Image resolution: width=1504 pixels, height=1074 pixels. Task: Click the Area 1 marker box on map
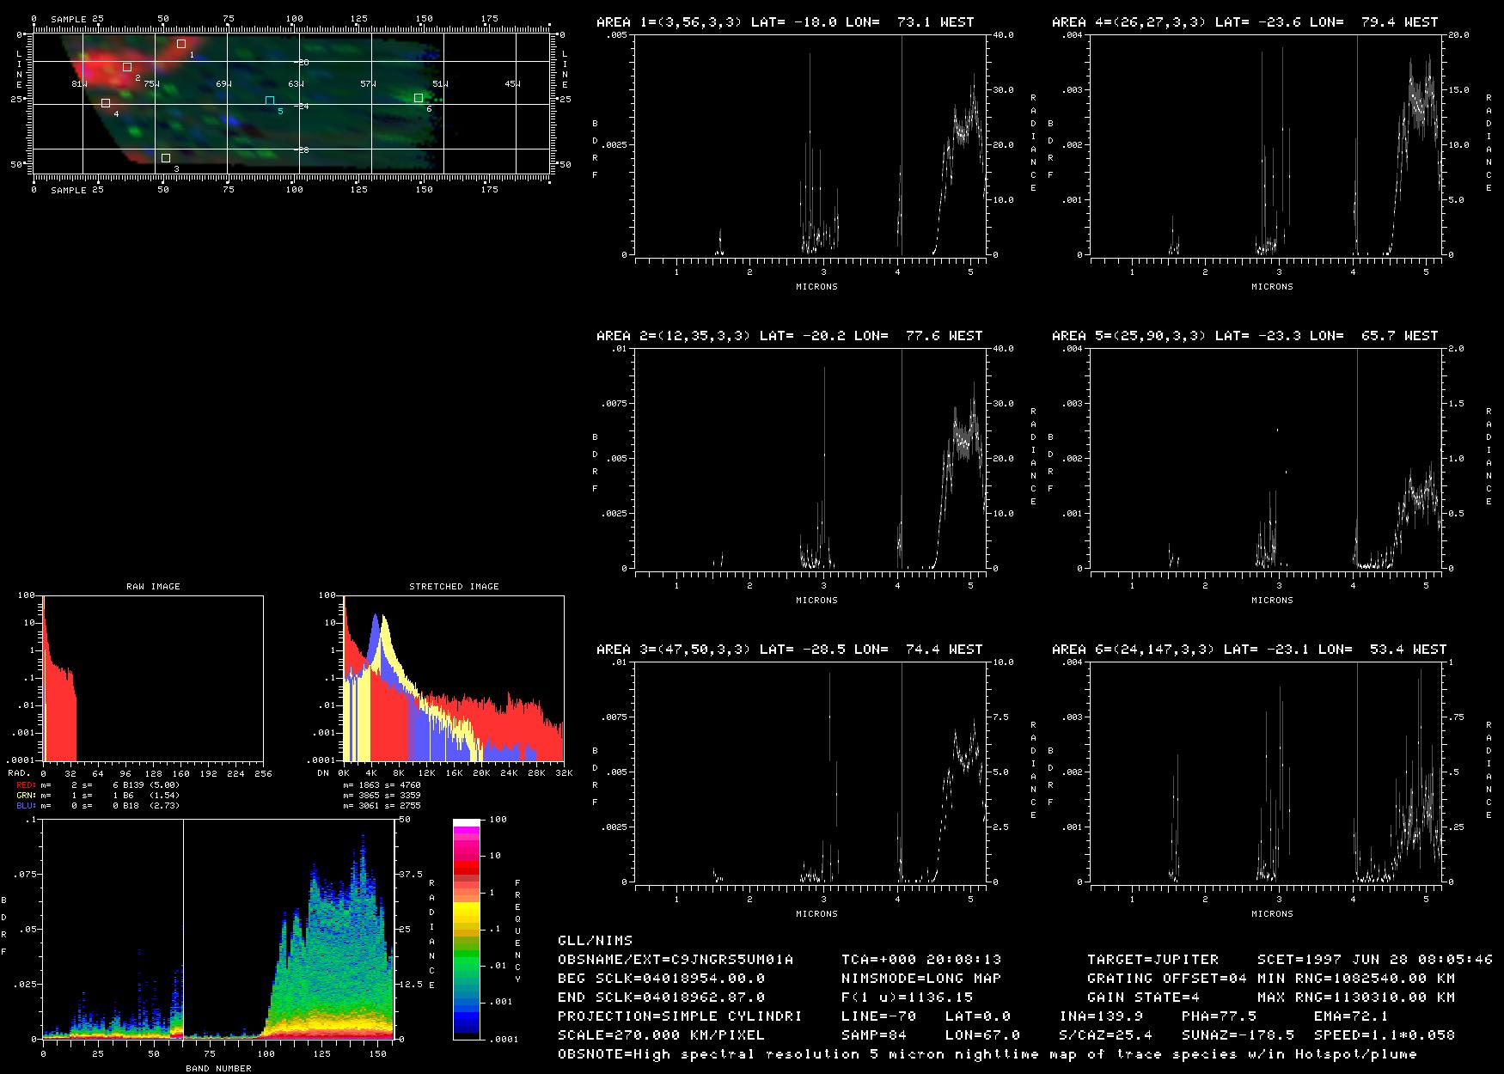pyautogui.click(x=181, y=44)
